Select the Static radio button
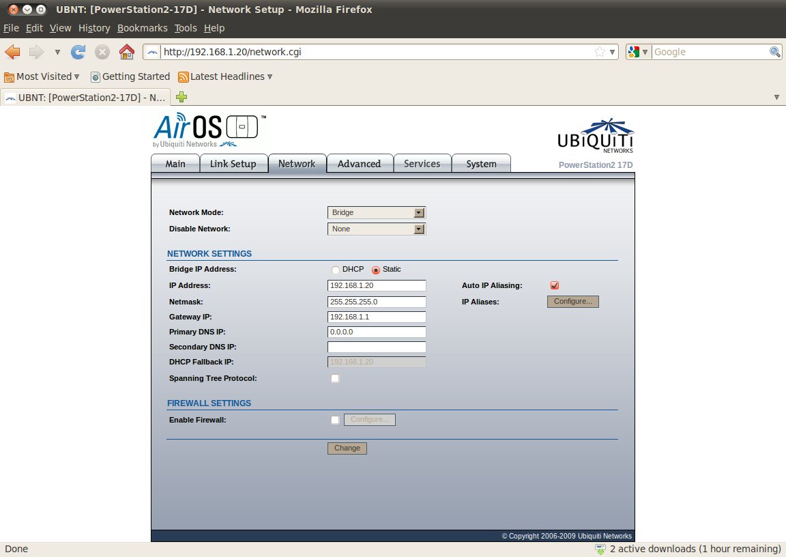The image size is (786, 557). pos(375,270)
